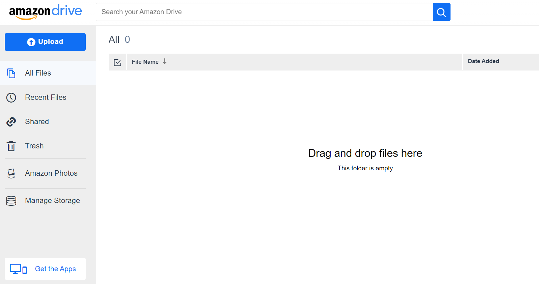Click the Recent Files clock icon

[11, 97]
